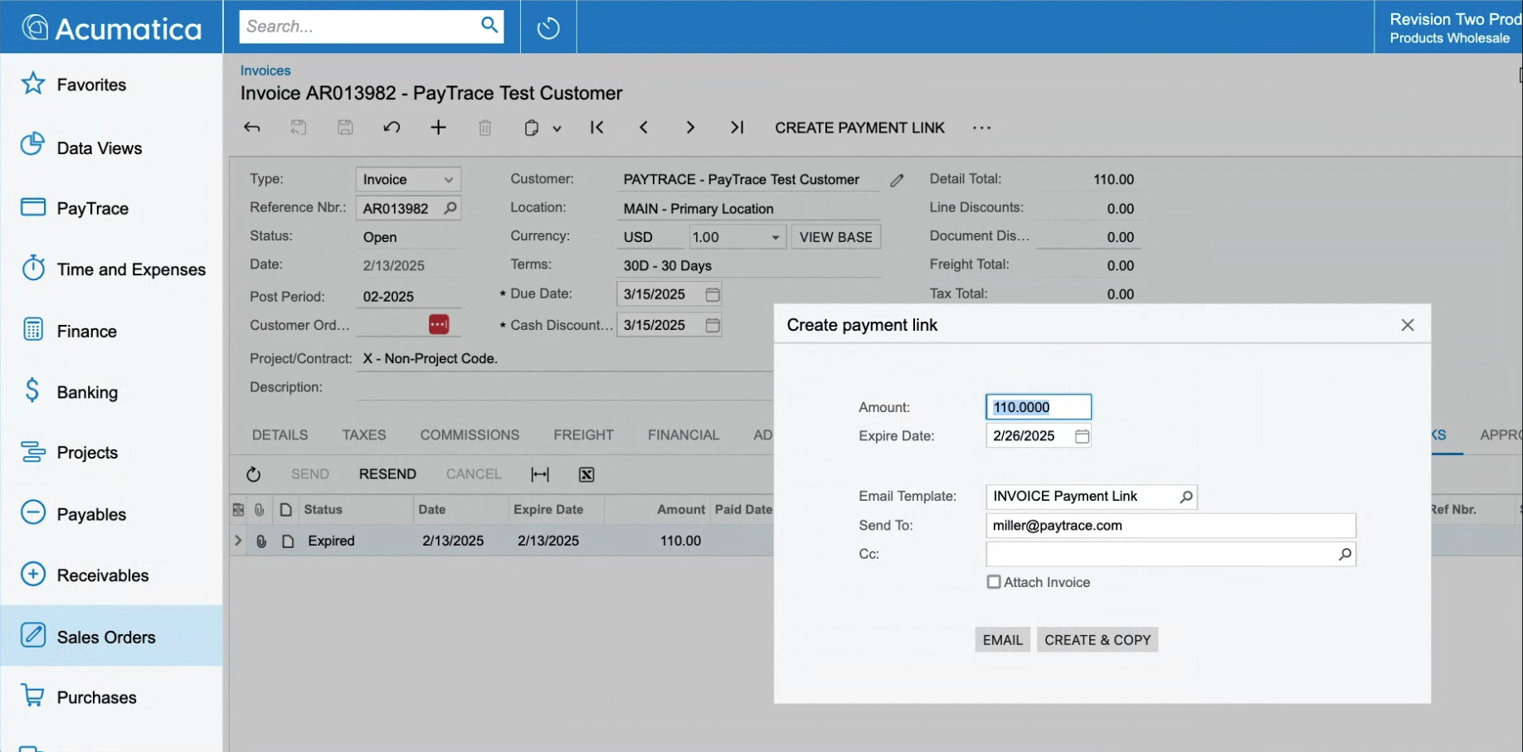Click the delete trash icon
The height and width of the screenshot is (752, 1523).
485,128
